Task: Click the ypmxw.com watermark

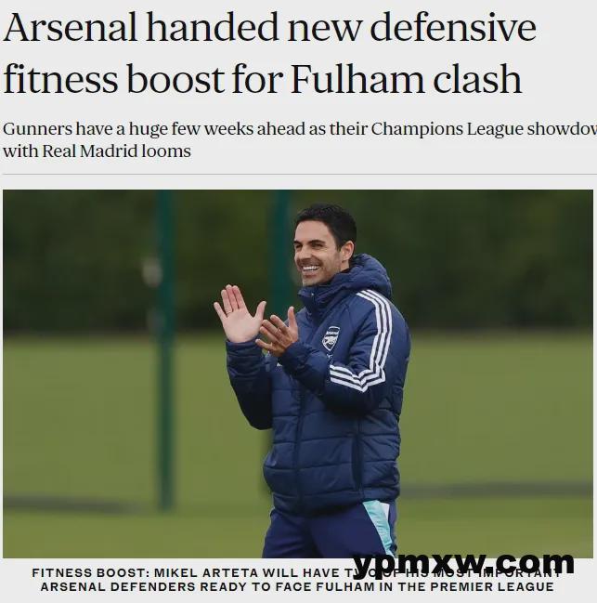Action: coord(463,564)
